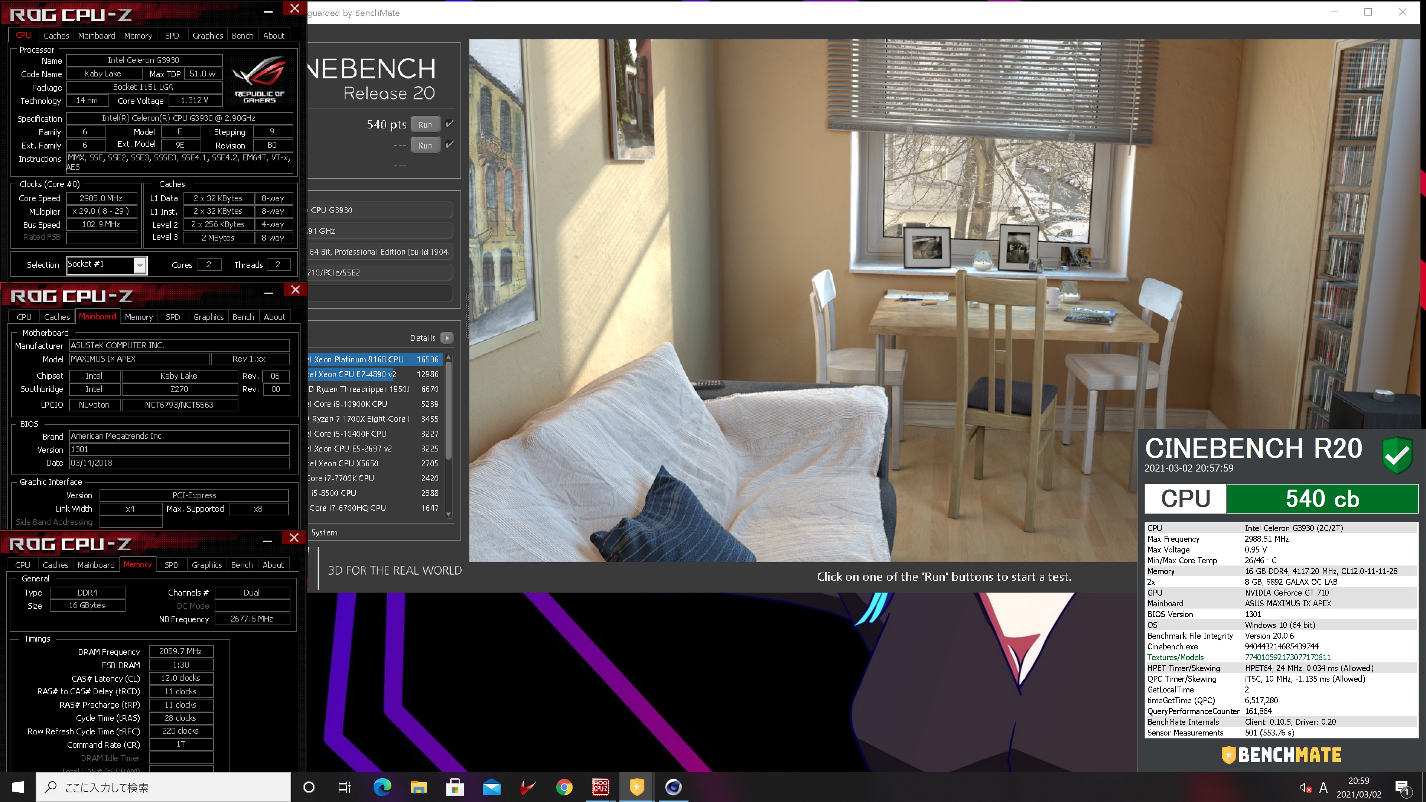The height and width of the screenshot is (802, 1426).
Task: Click the green verified checkmark shield in BenchMate panel
Action: (x=1397, y=455)
